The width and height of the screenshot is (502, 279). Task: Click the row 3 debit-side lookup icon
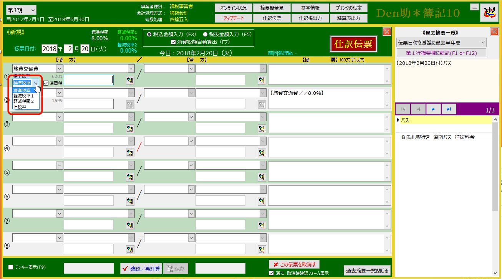pos(130,129)
